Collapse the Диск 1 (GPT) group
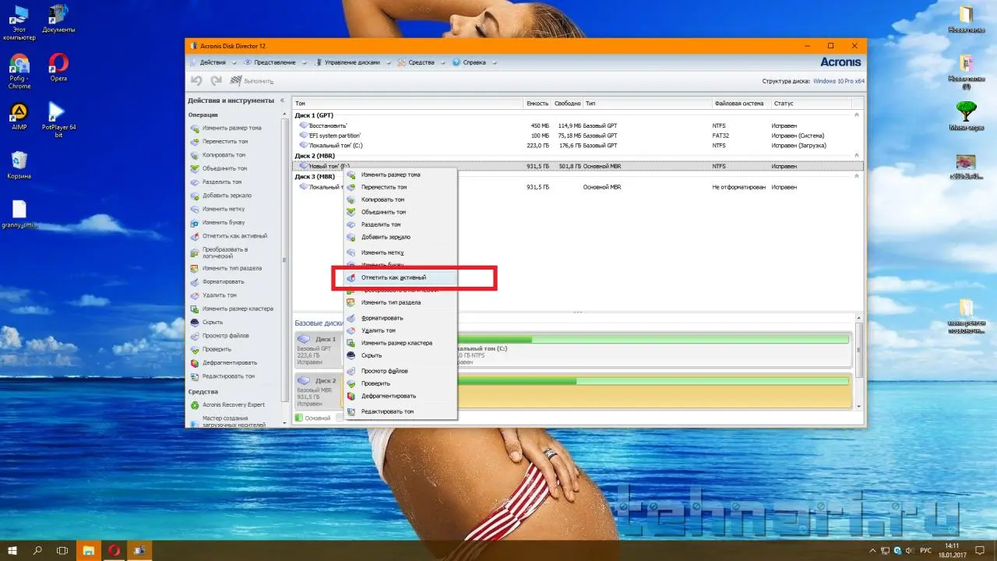The height and width of the screenshot is (561, 997). coord(858,115)
